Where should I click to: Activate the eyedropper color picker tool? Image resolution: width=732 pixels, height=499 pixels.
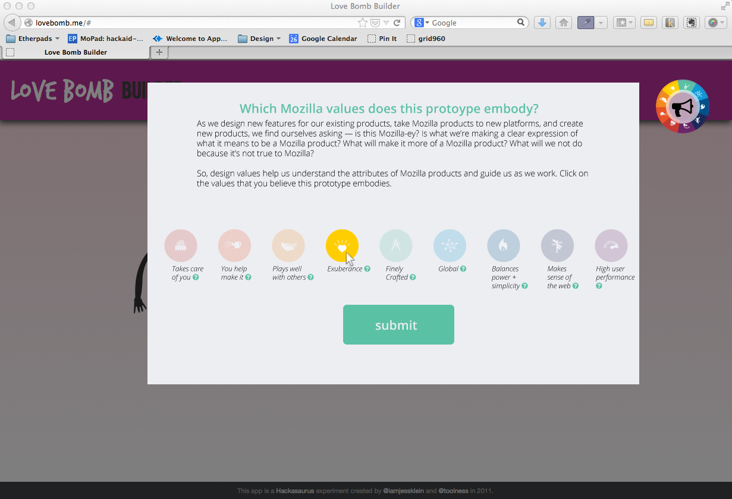(x=586, y=23)
